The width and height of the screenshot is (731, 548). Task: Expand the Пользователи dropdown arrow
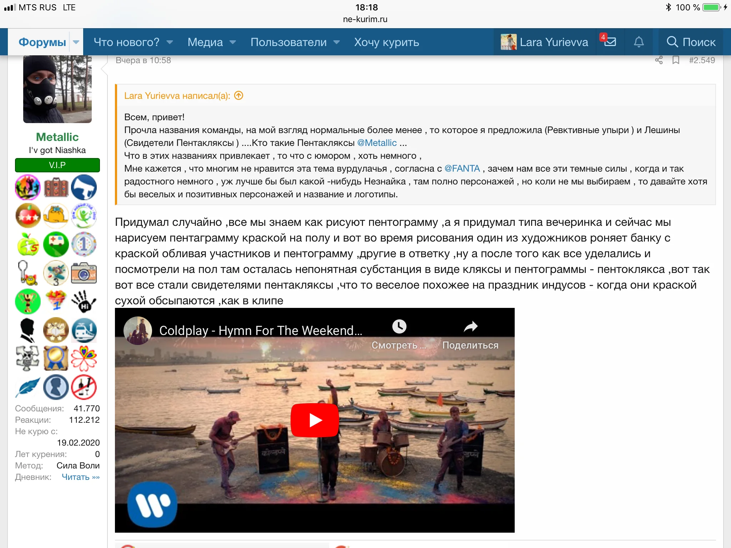[337, 42]
